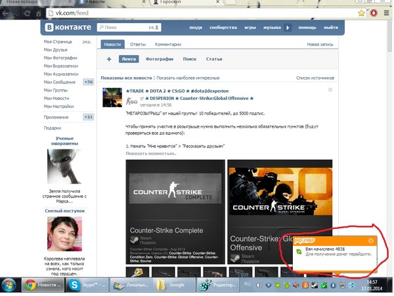
Task: Open Мои Сообщения in sidebar
Action: (60, 82)
